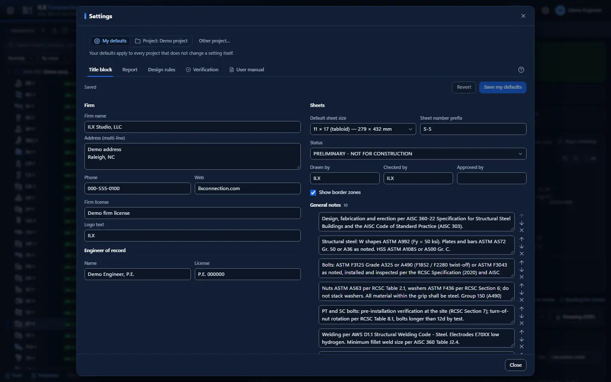Remove the Structural steel W shapes note
This screenshot has height=382, width=611.
pos(522,254)
